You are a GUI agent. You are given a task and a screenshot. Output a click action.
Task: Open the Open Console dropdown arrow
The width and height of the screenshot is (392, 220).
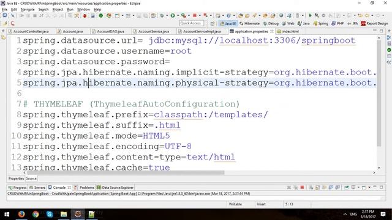coord(369,188)
